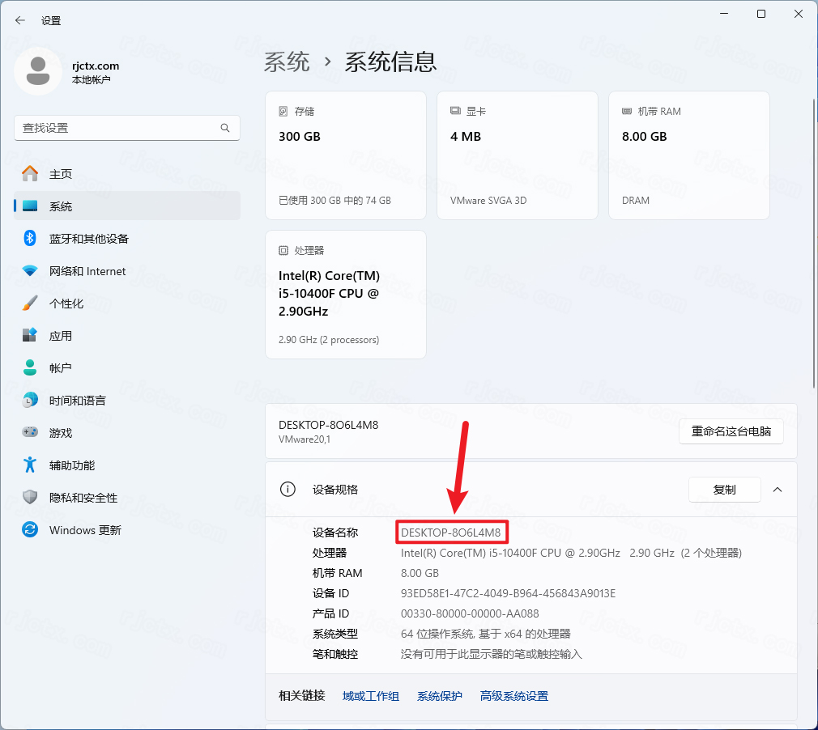Viewport: 818px width, 730px height.
Task: Open 主页 in the sidebar
Action: point(127,174)
